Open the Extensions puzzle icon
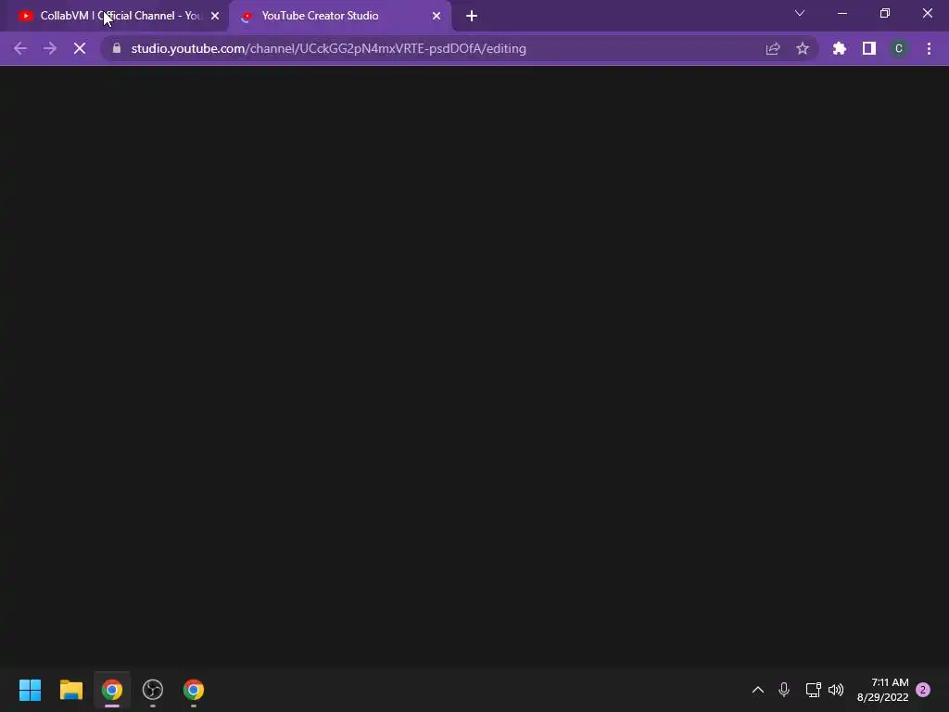 click(840, 48)
